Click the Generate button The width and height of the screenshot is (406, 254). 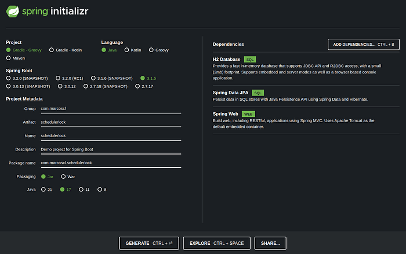[x=149, y=243]
